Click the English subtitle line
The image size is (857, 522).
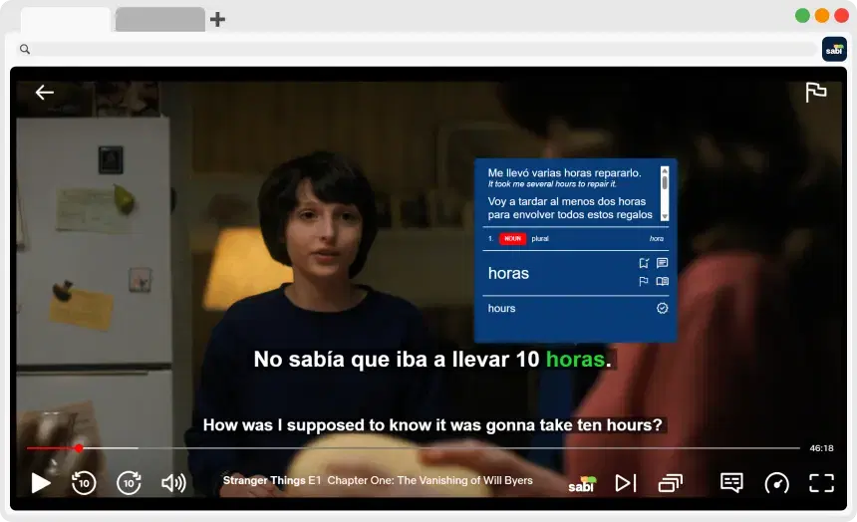click(x=432, y=425)
